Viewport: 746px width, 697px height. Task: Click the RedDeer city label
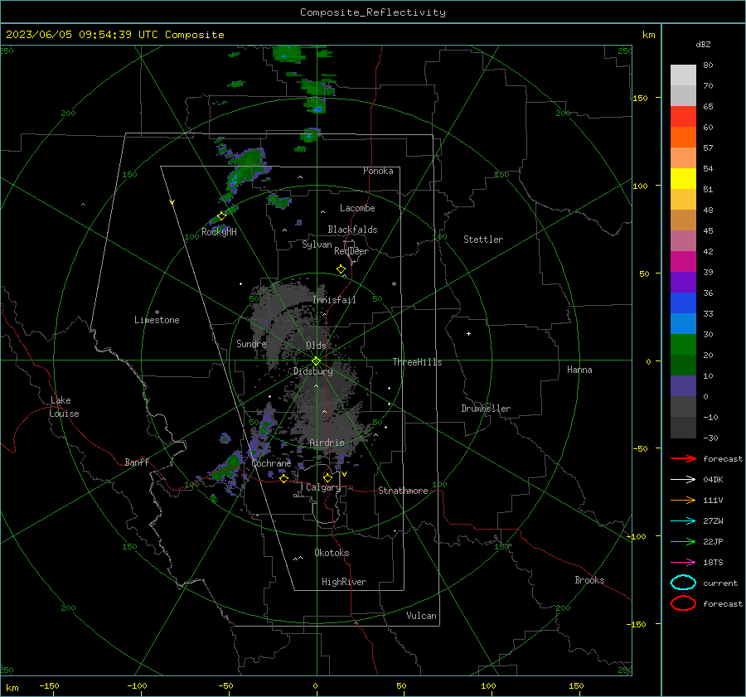[x=351, y=251]
